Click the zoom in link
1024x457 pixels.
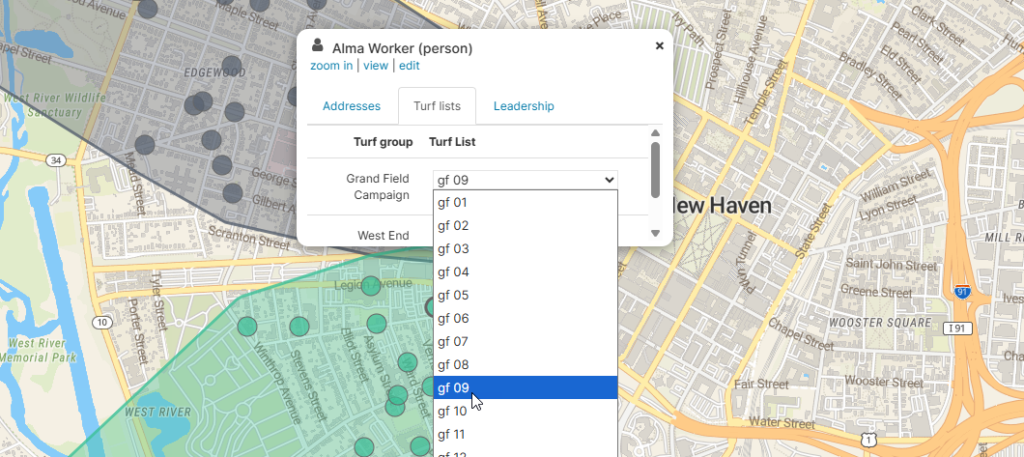331,66
